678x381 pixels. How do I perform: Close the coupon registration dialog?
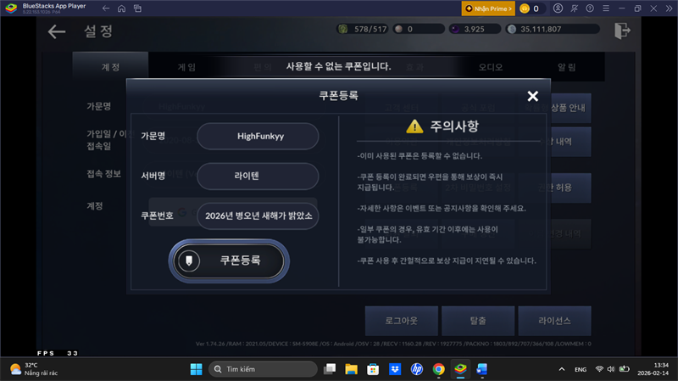click(532, 97)
